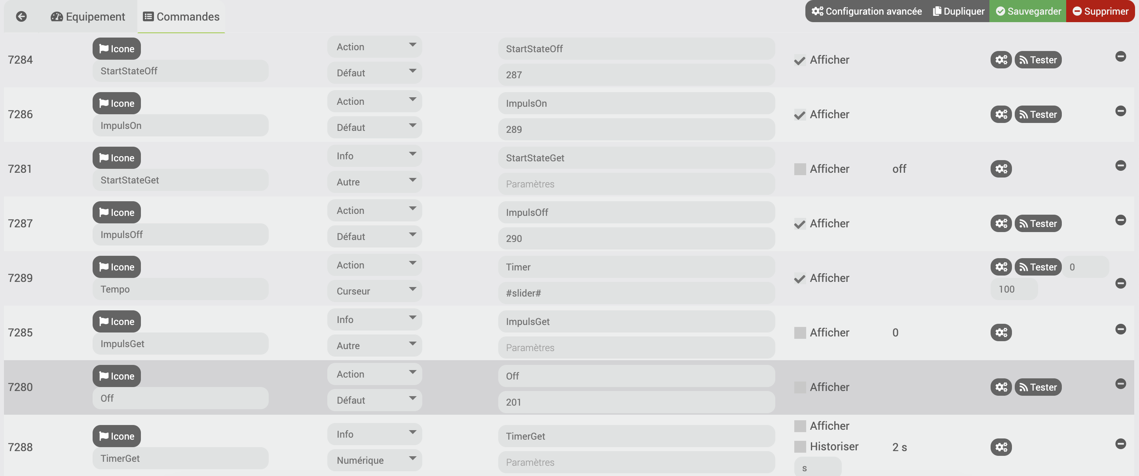Open the Curseur subtype dropdown for Tempo

pyautogui.click(x=374, y=291)
